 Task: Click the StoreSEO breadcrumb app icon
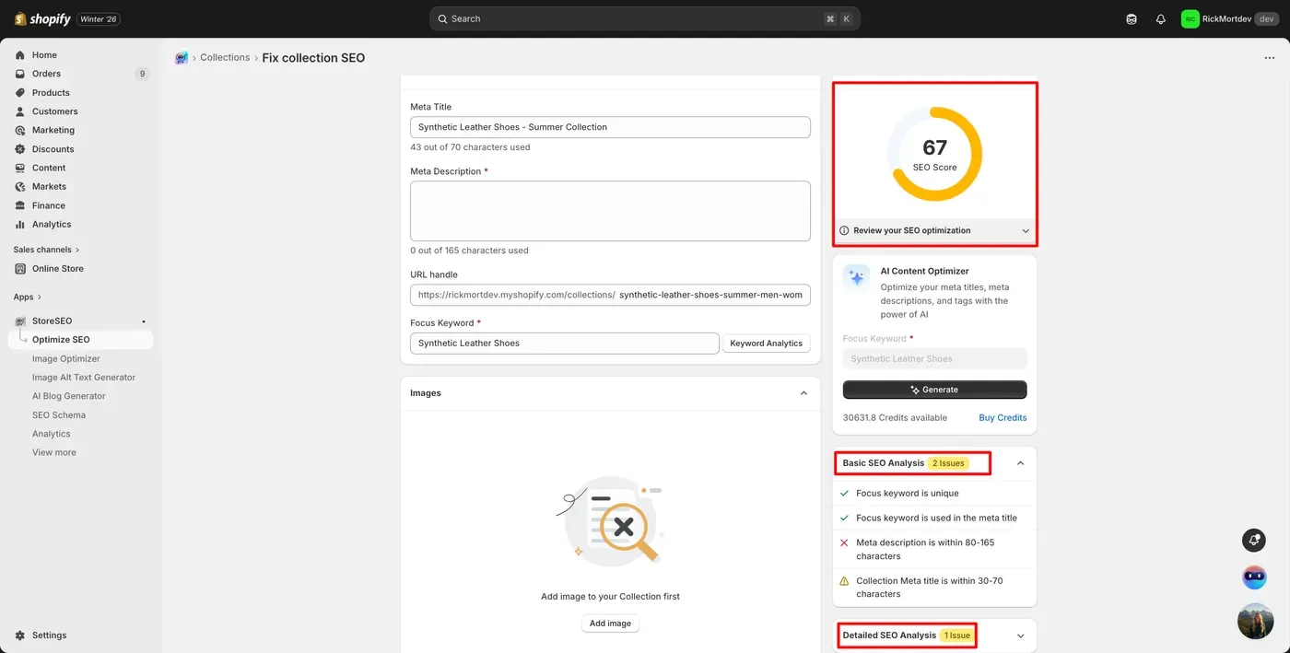click(x=182, y=58)
